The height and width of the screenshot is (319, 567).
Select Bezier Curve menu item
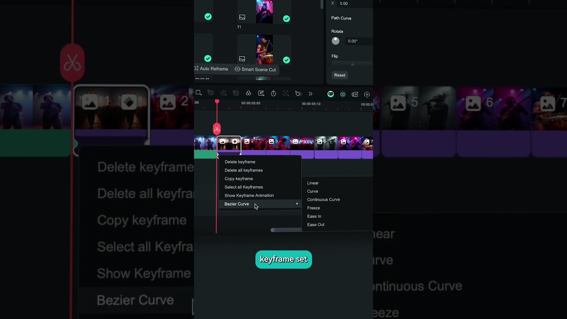[x=260, y=204]
